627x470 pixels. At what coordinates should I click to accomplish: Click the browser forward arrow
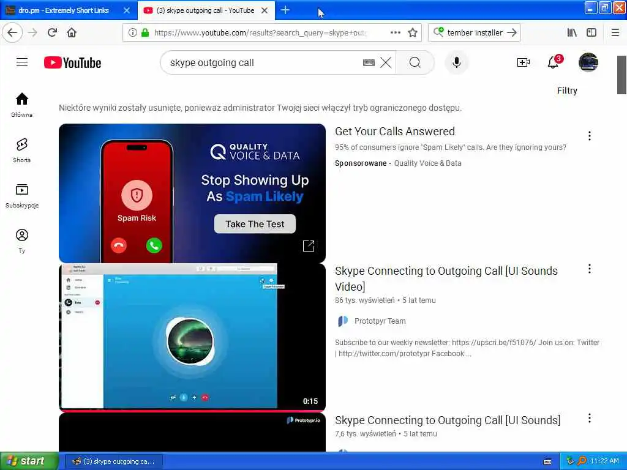click(x=33, y=32)
